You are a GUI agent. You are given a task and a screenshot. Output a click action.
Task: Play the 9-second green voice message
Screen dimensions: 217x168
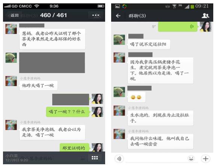pyautogui.click(x=178, y=27)
